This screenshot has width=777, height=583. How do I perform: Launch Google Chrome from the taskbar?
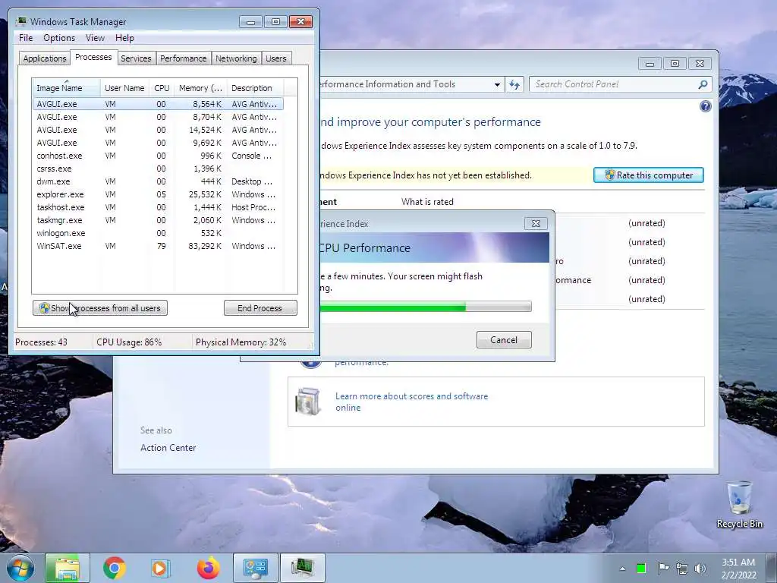coord(115,568)
